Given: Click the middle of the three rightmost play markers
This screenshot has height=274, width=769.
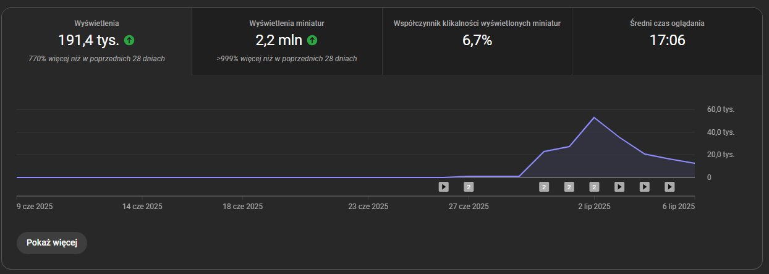Looking at the screenshot, I should pos(644,186).
